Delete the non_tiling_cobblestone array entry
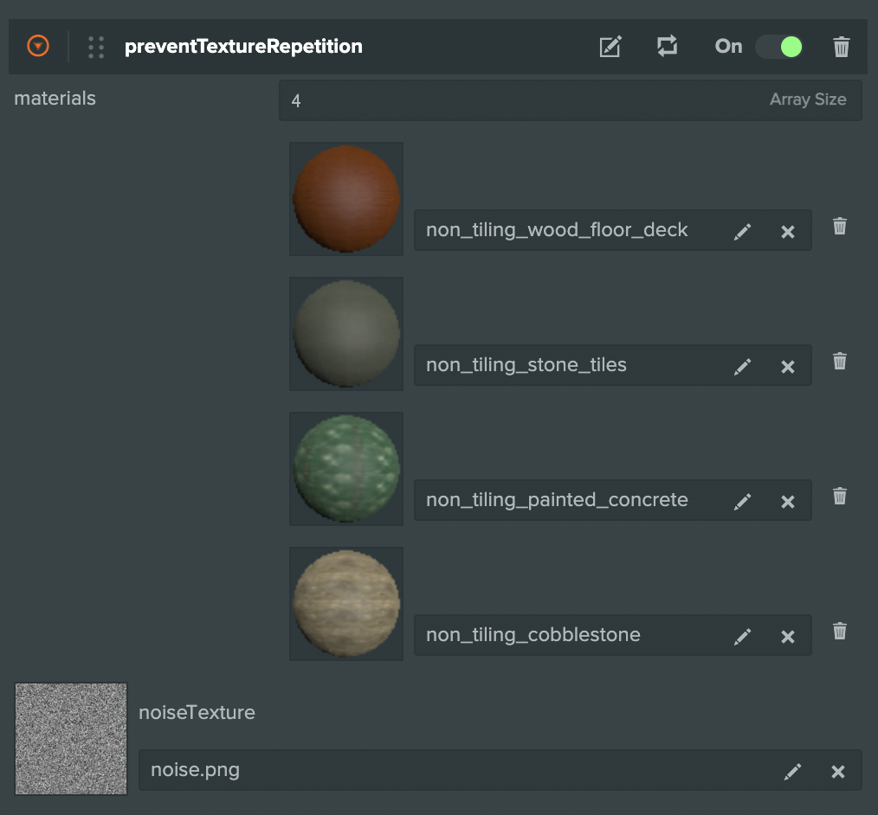The width and height of the screenshot is (878, 815). (839, 631)
